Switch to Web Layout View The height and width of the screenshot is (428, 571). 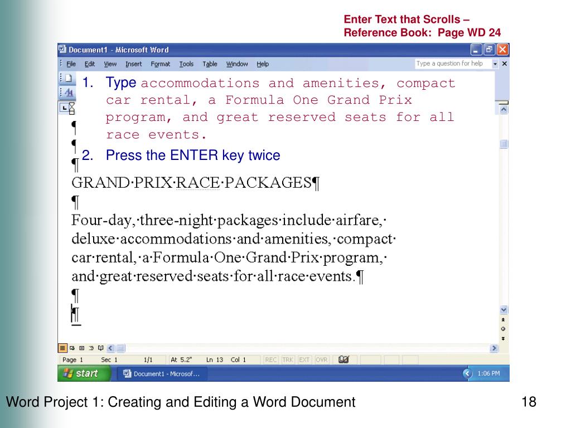point(72,348)
